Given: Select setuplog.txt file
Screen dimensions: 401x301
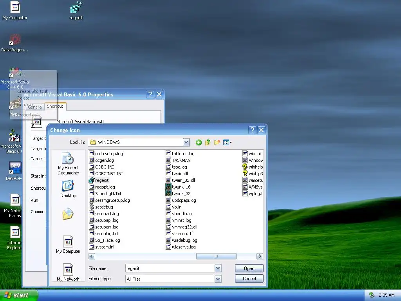Looking at the screenshot, I should (104, 234).
